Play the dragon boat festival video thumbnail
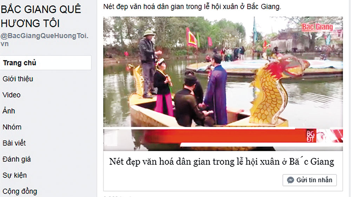This screenshot has width=351, height=197. [223, 84]
